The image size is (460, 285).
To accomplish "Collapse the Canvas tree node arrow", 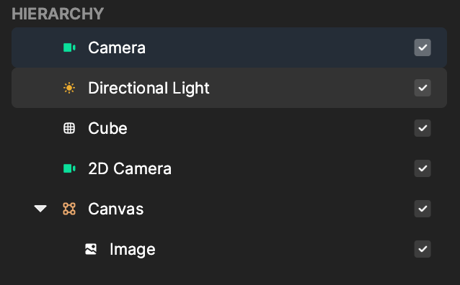I will pos(40,209).
